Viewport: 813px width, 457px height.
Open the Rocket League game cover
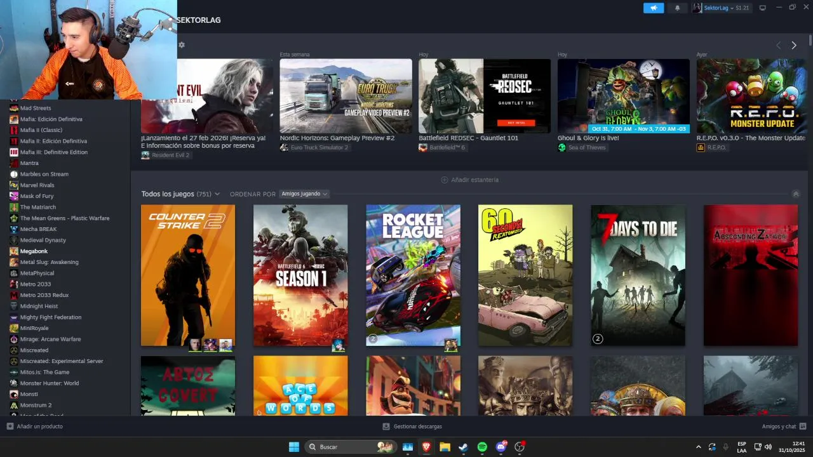[413, 275]
